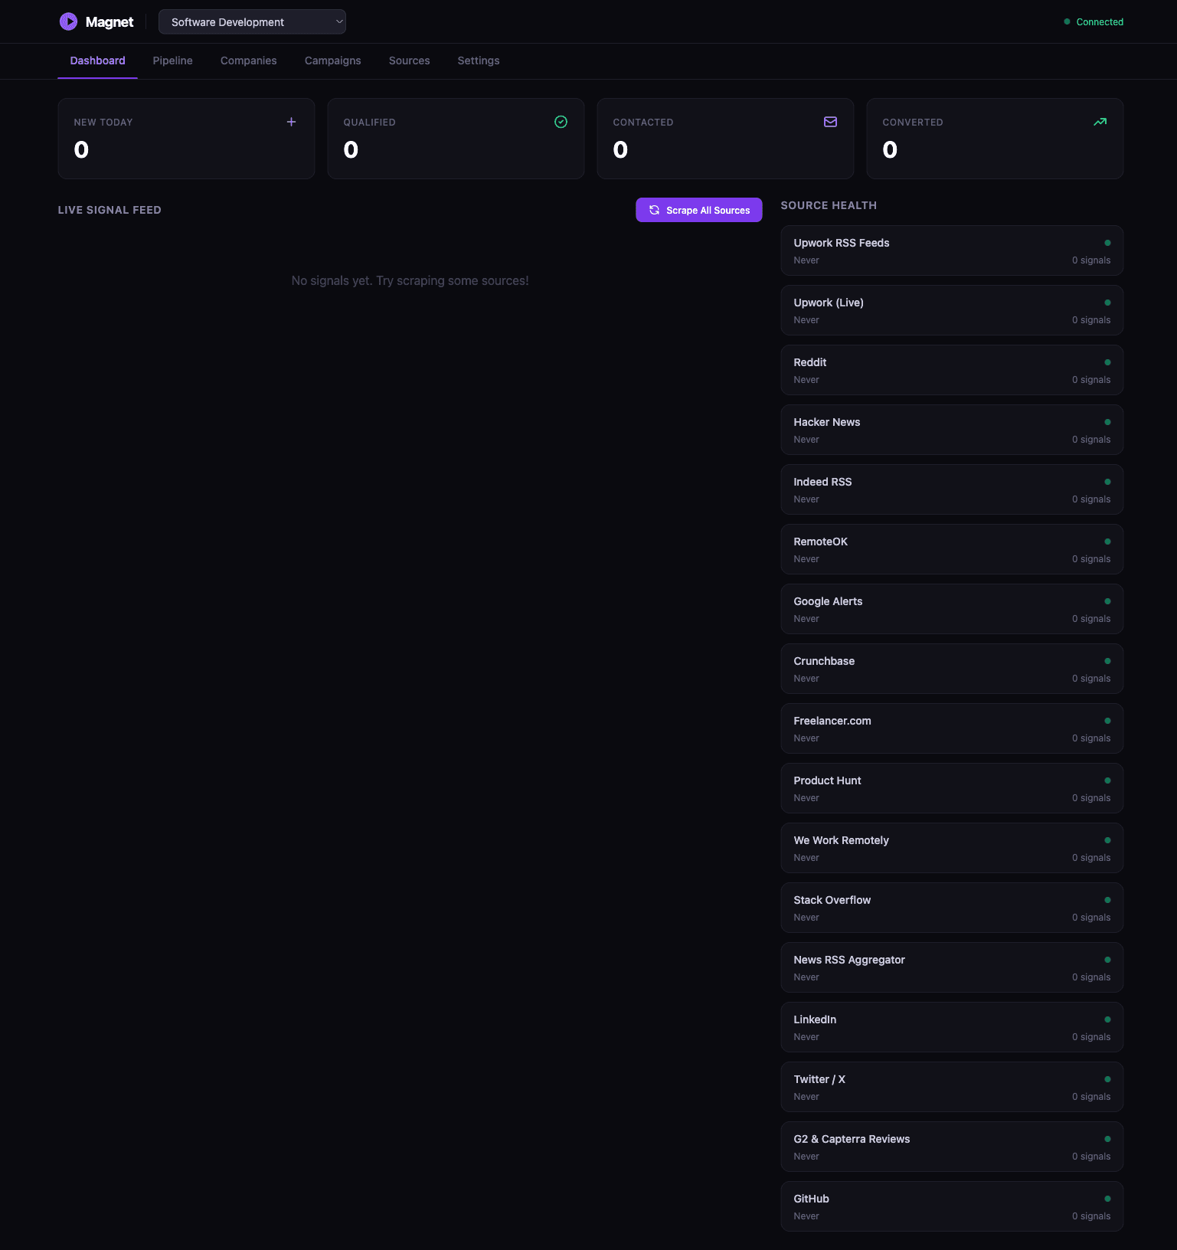The height and width of the screenshot is (1250, 1177).
Task: Select the Upwork (Live) source name
Action: tap(828, 303)
